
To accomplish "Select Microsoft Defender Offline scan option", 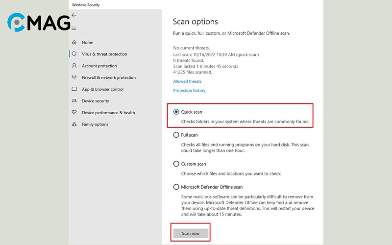I will (x=176, y=187).
